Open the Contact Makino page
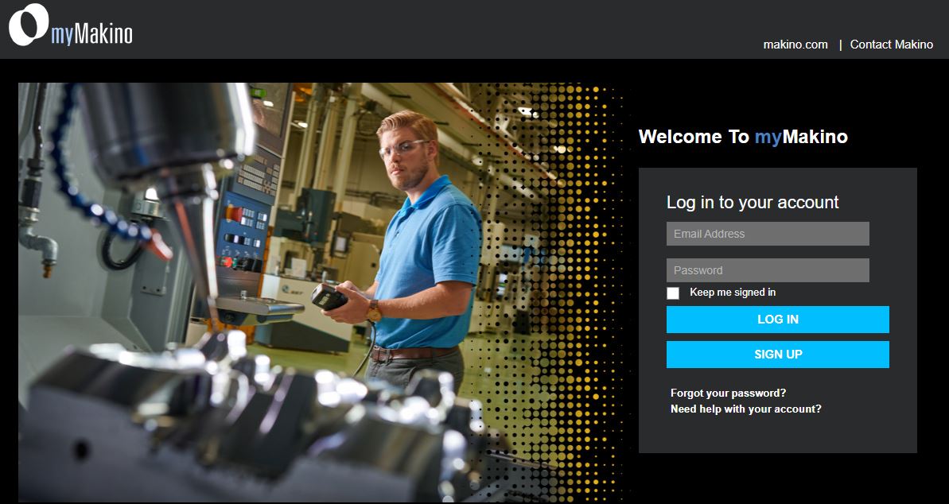The height and width of the screenshot is (504, 949). click(x=892, y=44)
